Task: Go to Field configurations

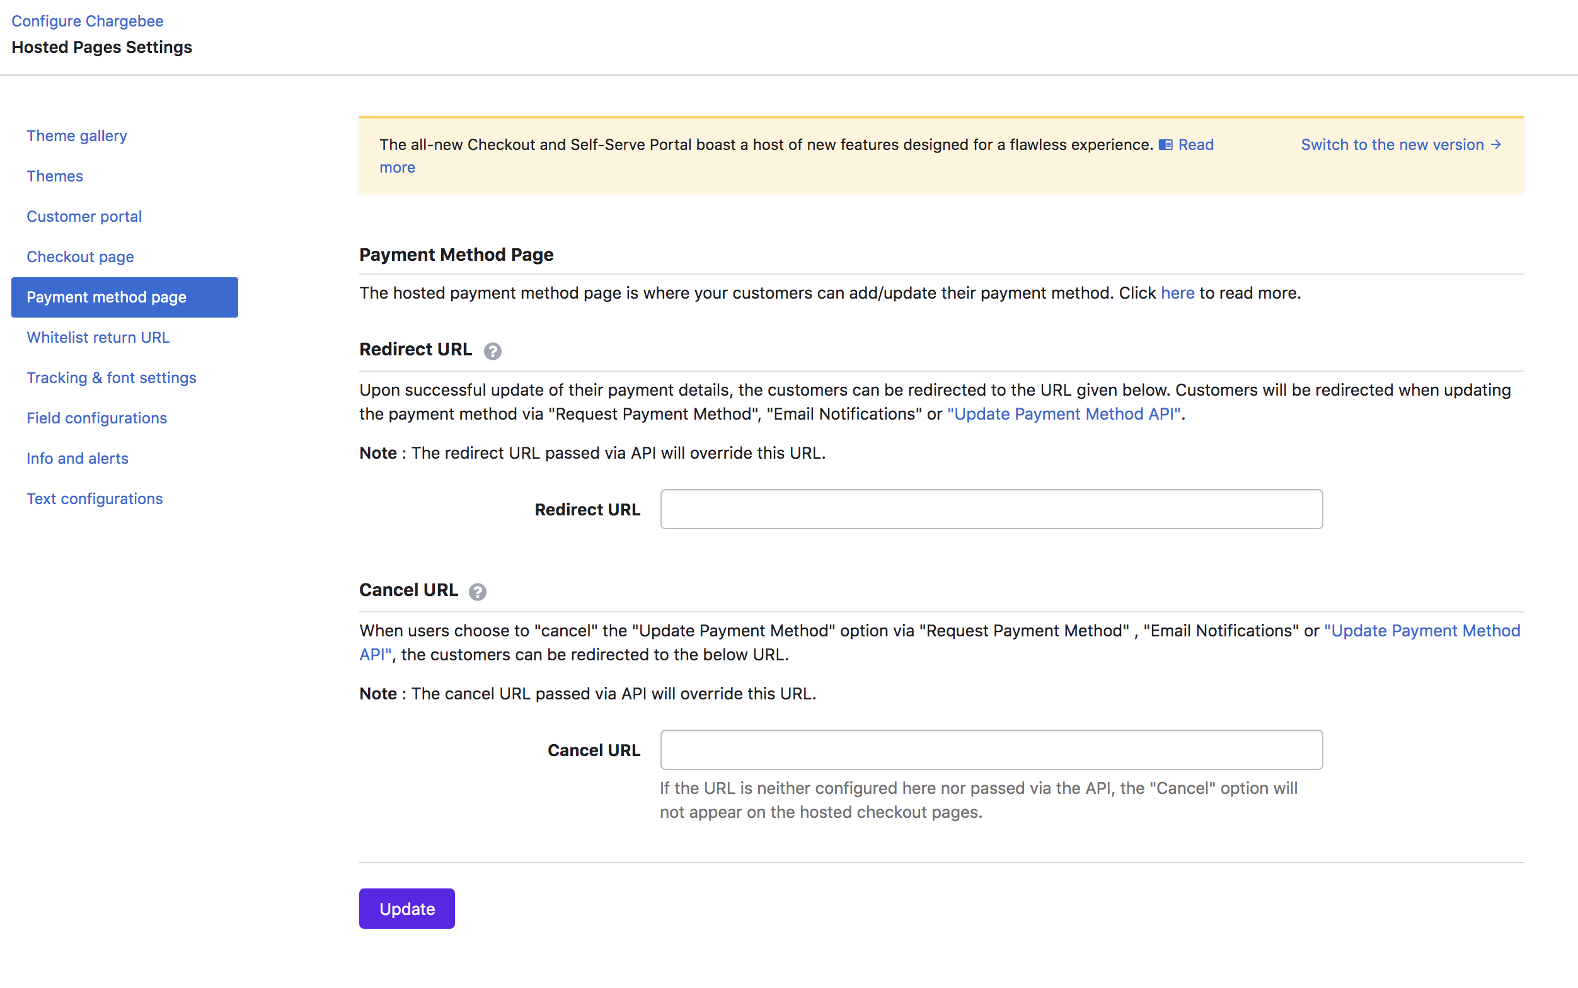Action: pyautogui.click(x=96, y=418)
